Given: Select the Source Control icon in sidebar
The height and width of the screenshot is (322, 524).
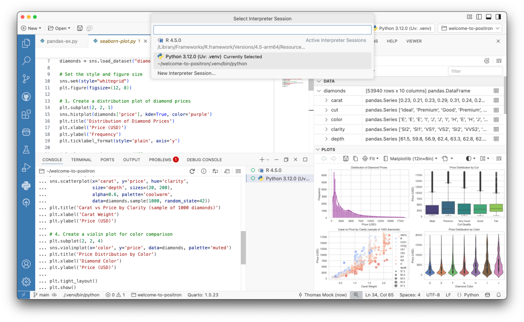Looking at the screenshot, I should pos(26,79).
